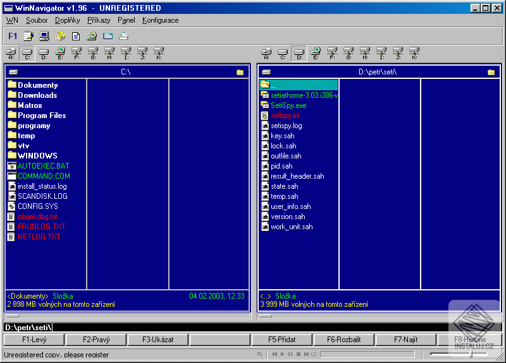The height and width of the screenshot is (363, 506).
Task: Open the Konfigurace menu
Action: point(160,20)
